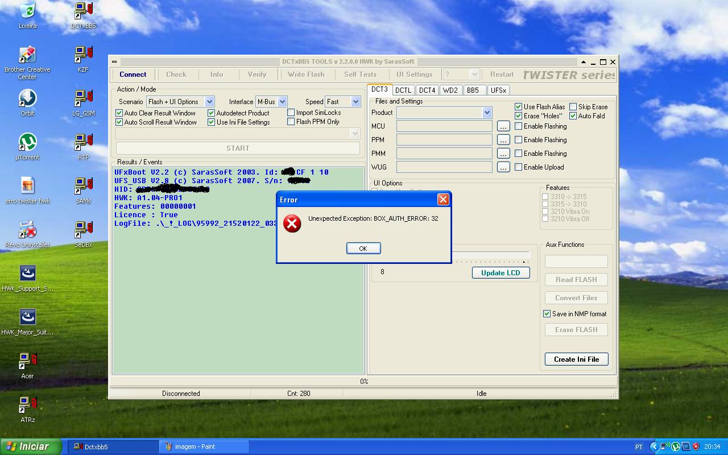The height and width of the screenshot is (455, 728).
Task: Click the Update LCD button
Action: (x=500, y=273)
